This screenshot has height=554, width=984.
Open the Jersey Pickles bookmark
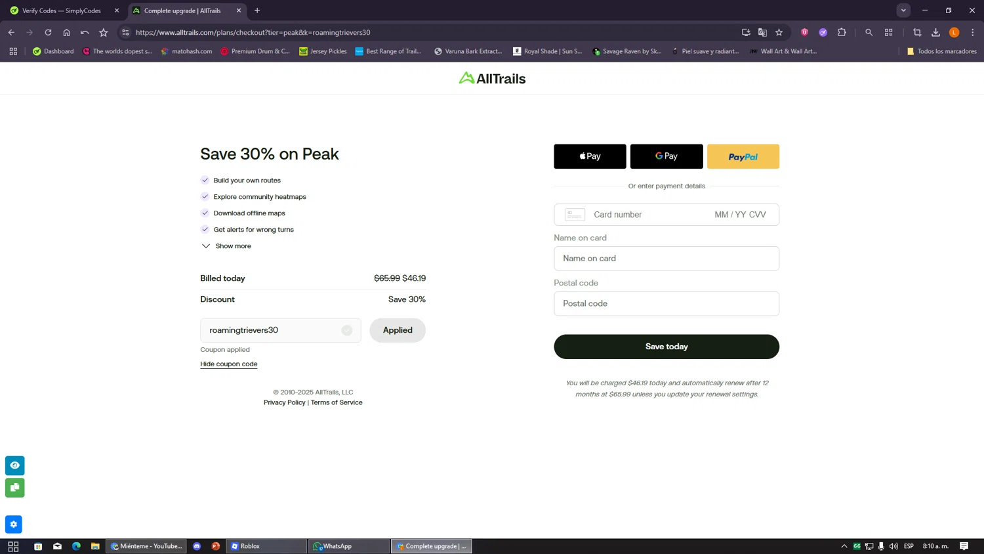coord(323,51)
